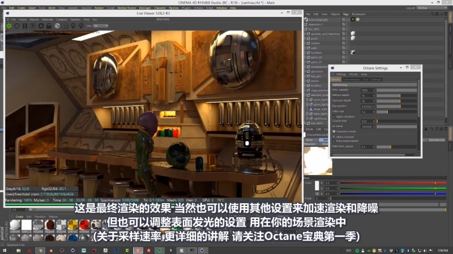Open the channel dropdown in Live Viewer toolbar
Image resolution: width=453 pixels, height=254 pixels.
101,26
